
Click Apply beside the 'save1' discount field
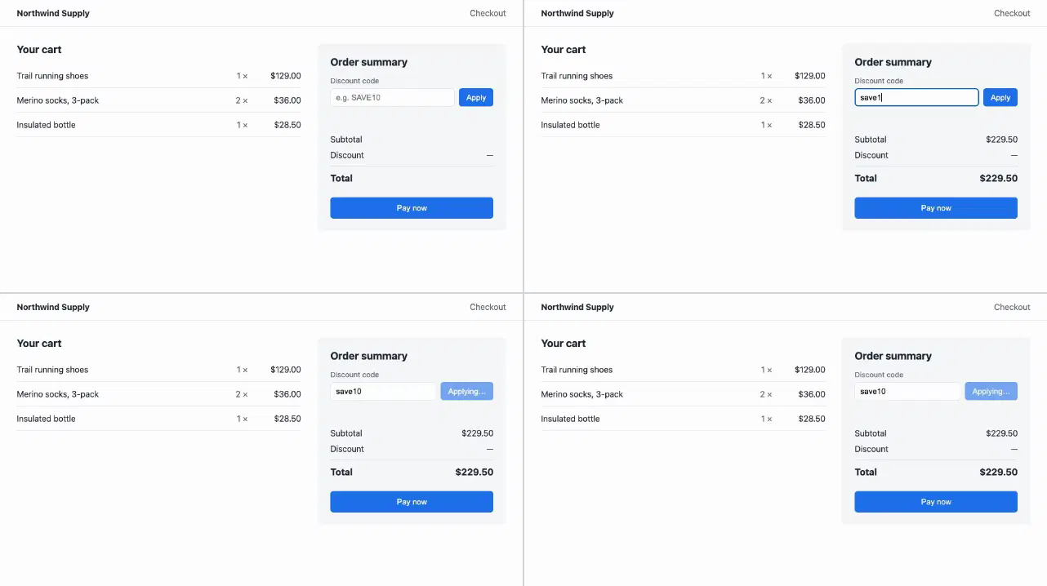pyautogui.click(x=1000, y=97)
